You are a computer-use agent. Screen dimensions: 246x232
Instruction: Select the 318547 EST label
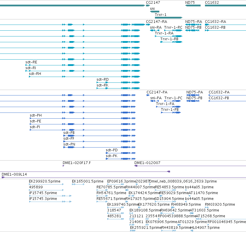coord(114,210)
